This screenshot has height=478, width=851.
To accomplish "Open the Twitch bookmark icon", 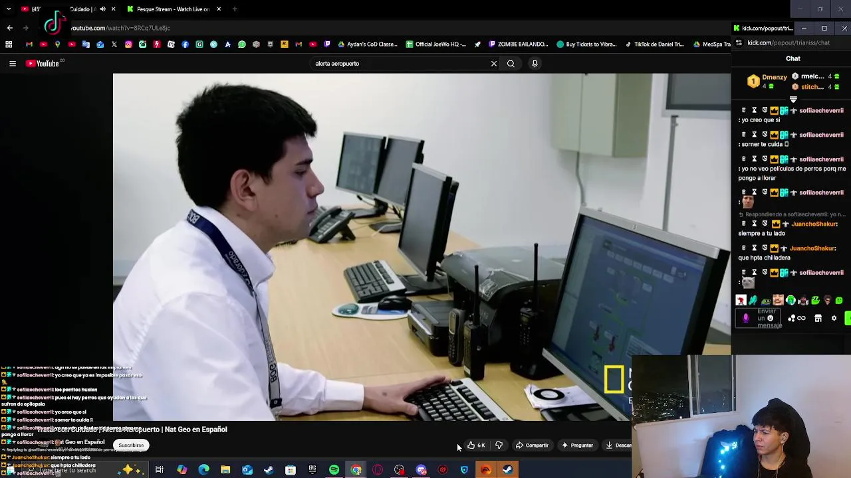I will coord(327,44).
